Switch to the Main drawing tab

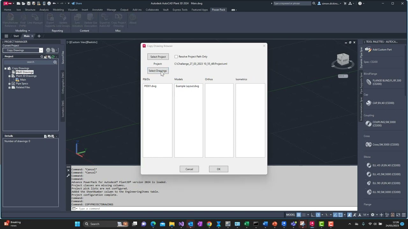26,36
